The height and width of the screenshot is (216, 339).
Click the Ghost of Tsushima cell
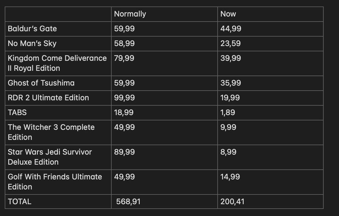click(41, 83)
